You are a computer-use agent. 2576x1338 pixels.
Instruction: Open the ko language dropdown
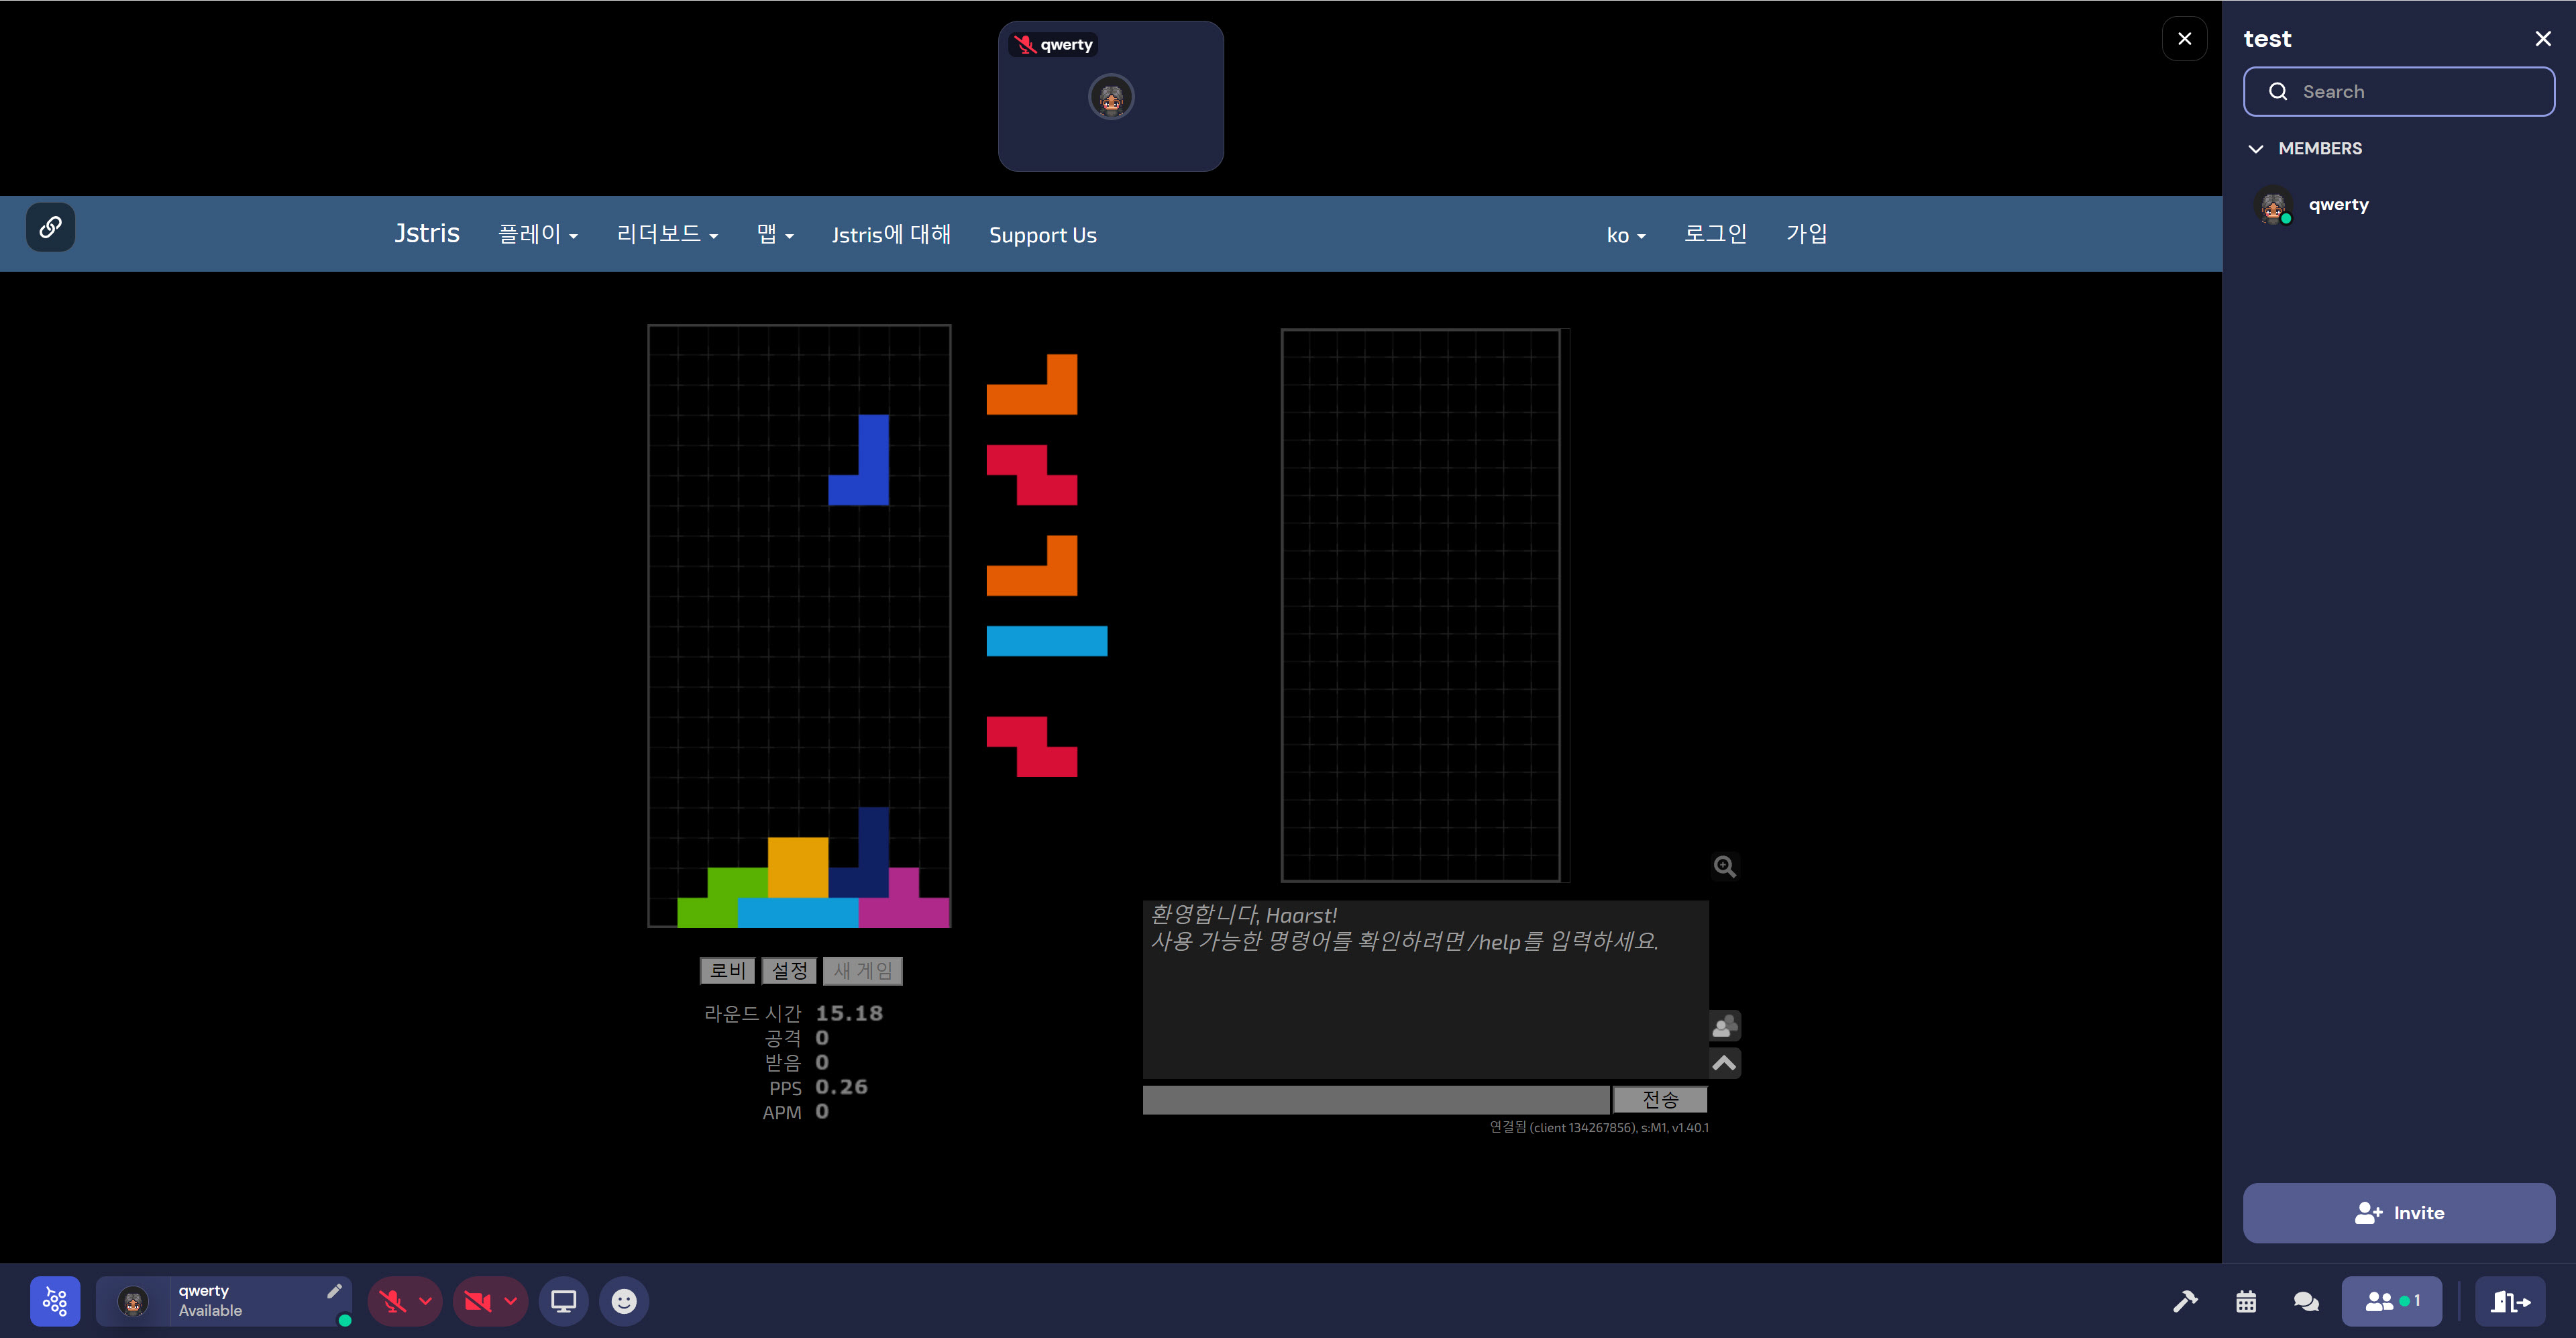(x=1625, y=235)
